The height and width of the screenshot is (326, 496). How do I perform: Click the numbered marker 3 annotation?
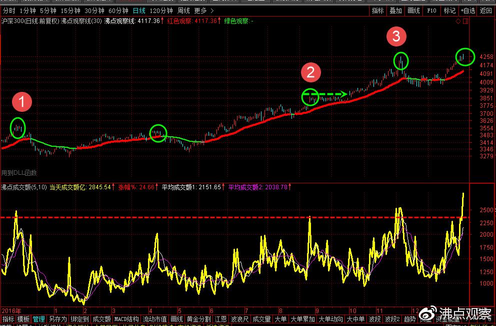click(396, 36)
